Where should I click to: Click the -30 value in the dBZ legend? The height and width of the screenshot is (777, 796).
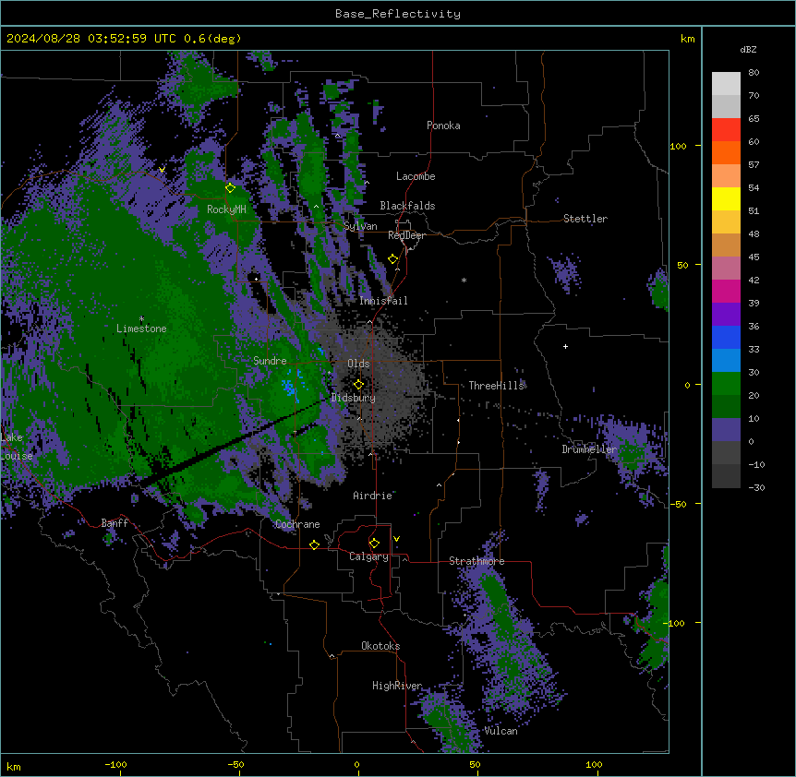[756, 487]
